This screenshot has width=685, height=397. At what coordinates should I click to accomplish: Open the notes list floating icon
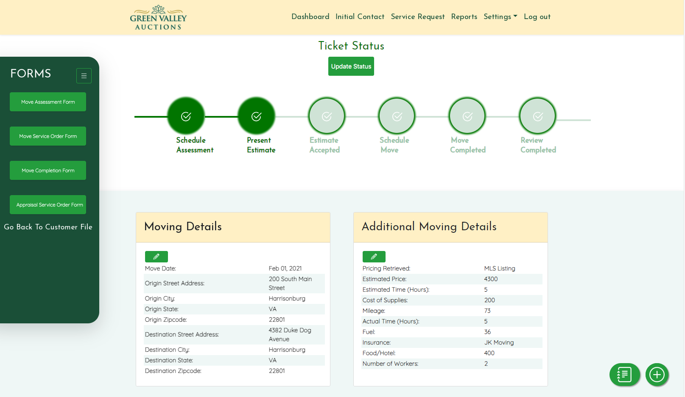[x=624, y=375]
